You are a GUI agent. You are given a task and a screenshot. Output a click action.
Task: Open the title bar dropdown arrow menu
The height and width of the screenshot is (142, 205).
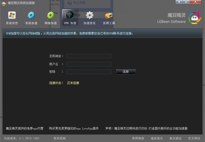(179, 2)
